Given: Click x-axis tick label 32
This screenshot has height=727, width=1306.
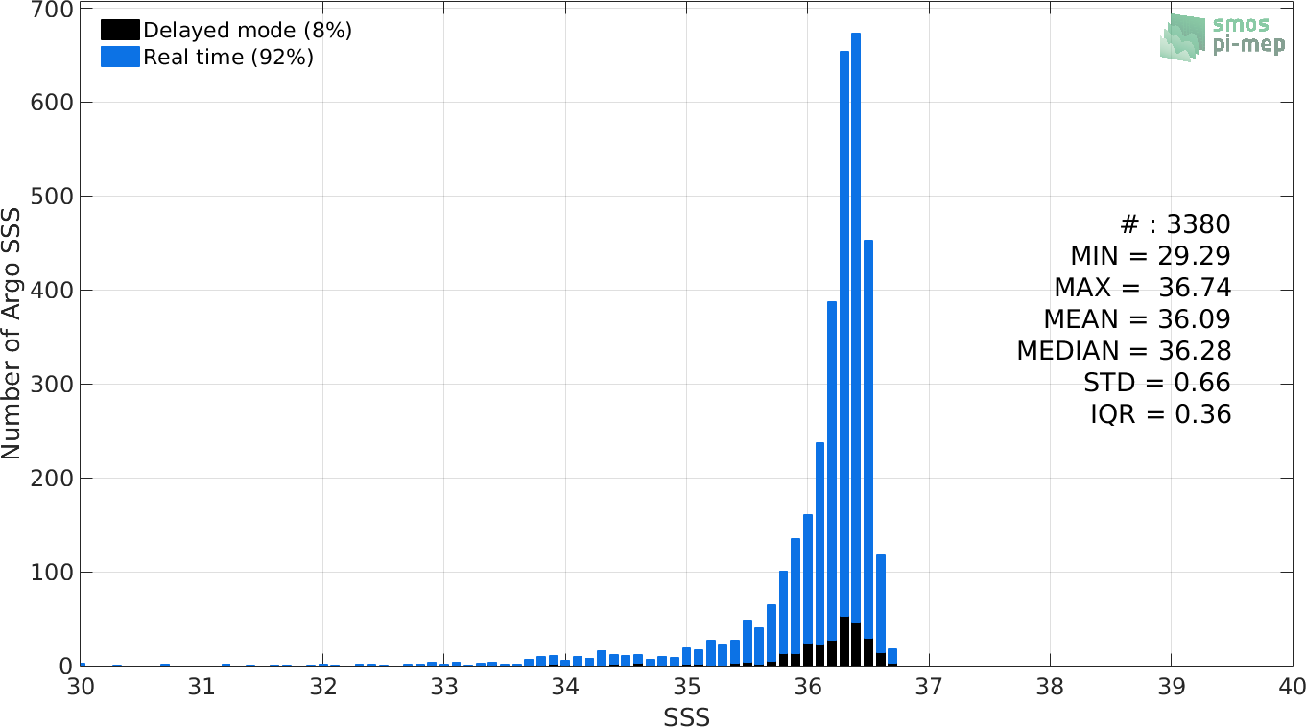Looking at the screenshot, I should (x=323, y=688).
